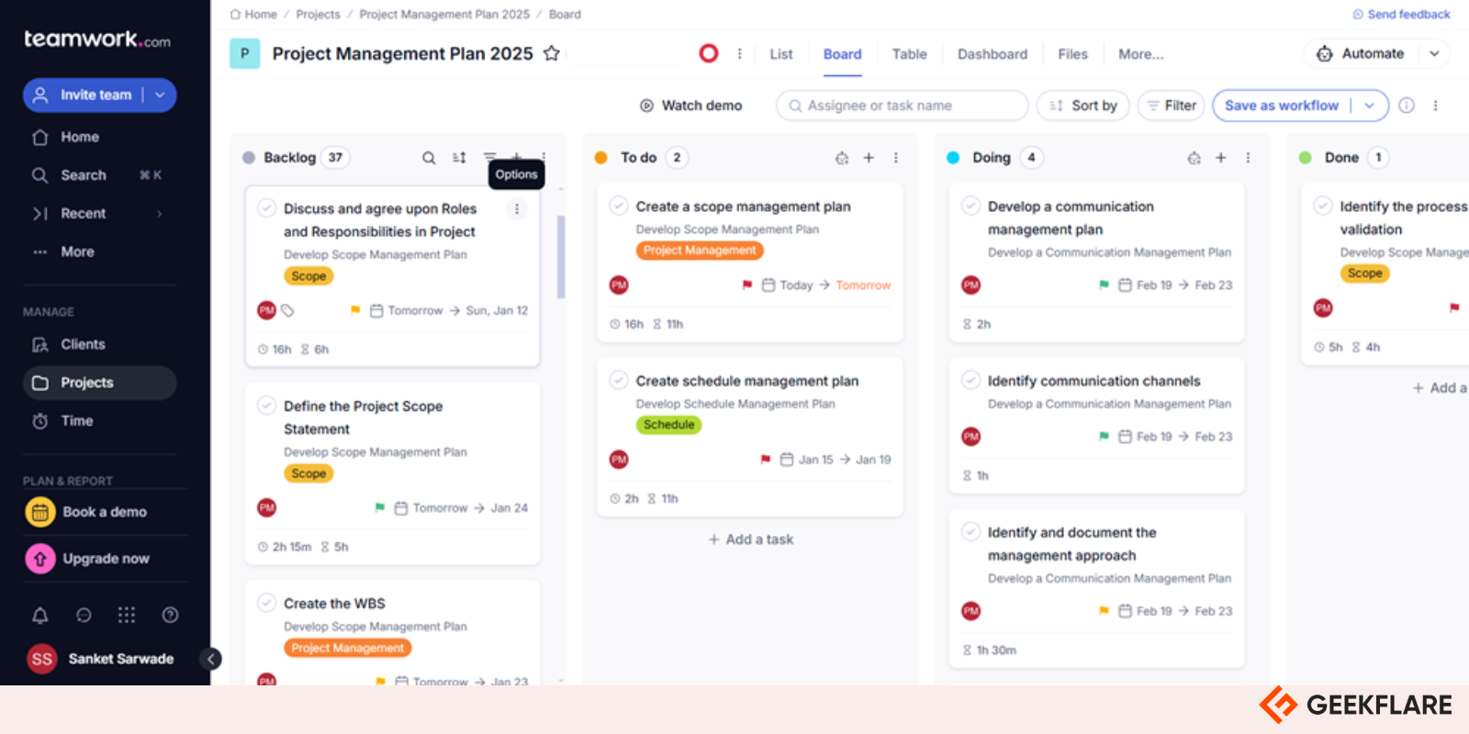Image resolution: width=1469 pixels, height=734 pixels.
Task: Click the green flag on Develop a communication management plan
Action: (1104, 285)
